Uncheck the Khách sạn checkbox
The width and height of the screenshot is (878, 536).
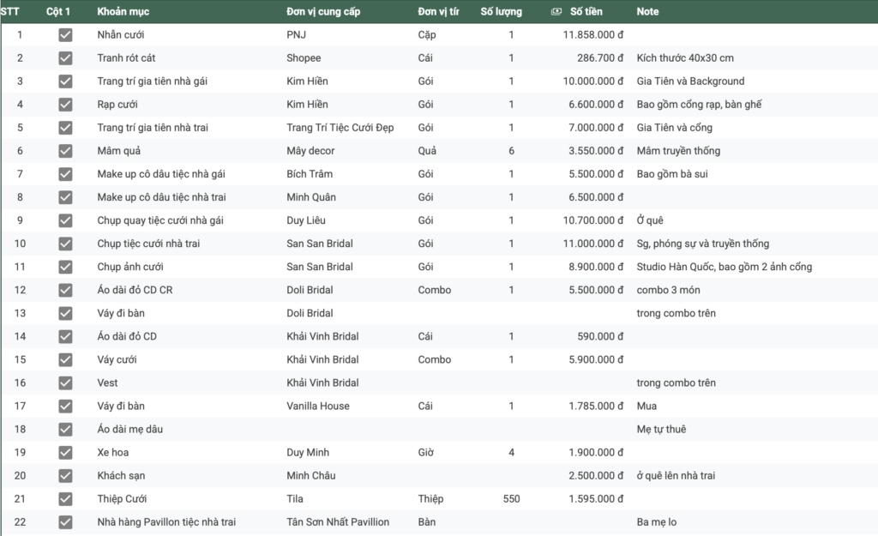click(x=65, y=475)
